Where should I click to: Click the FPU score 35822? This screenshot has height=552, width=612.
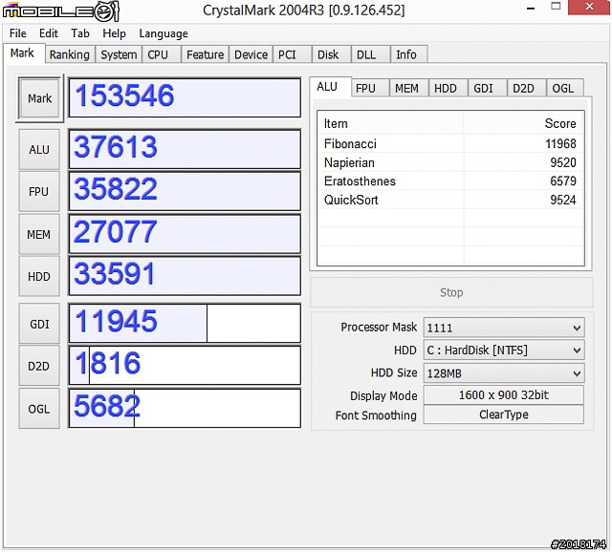tap(185, 191)
